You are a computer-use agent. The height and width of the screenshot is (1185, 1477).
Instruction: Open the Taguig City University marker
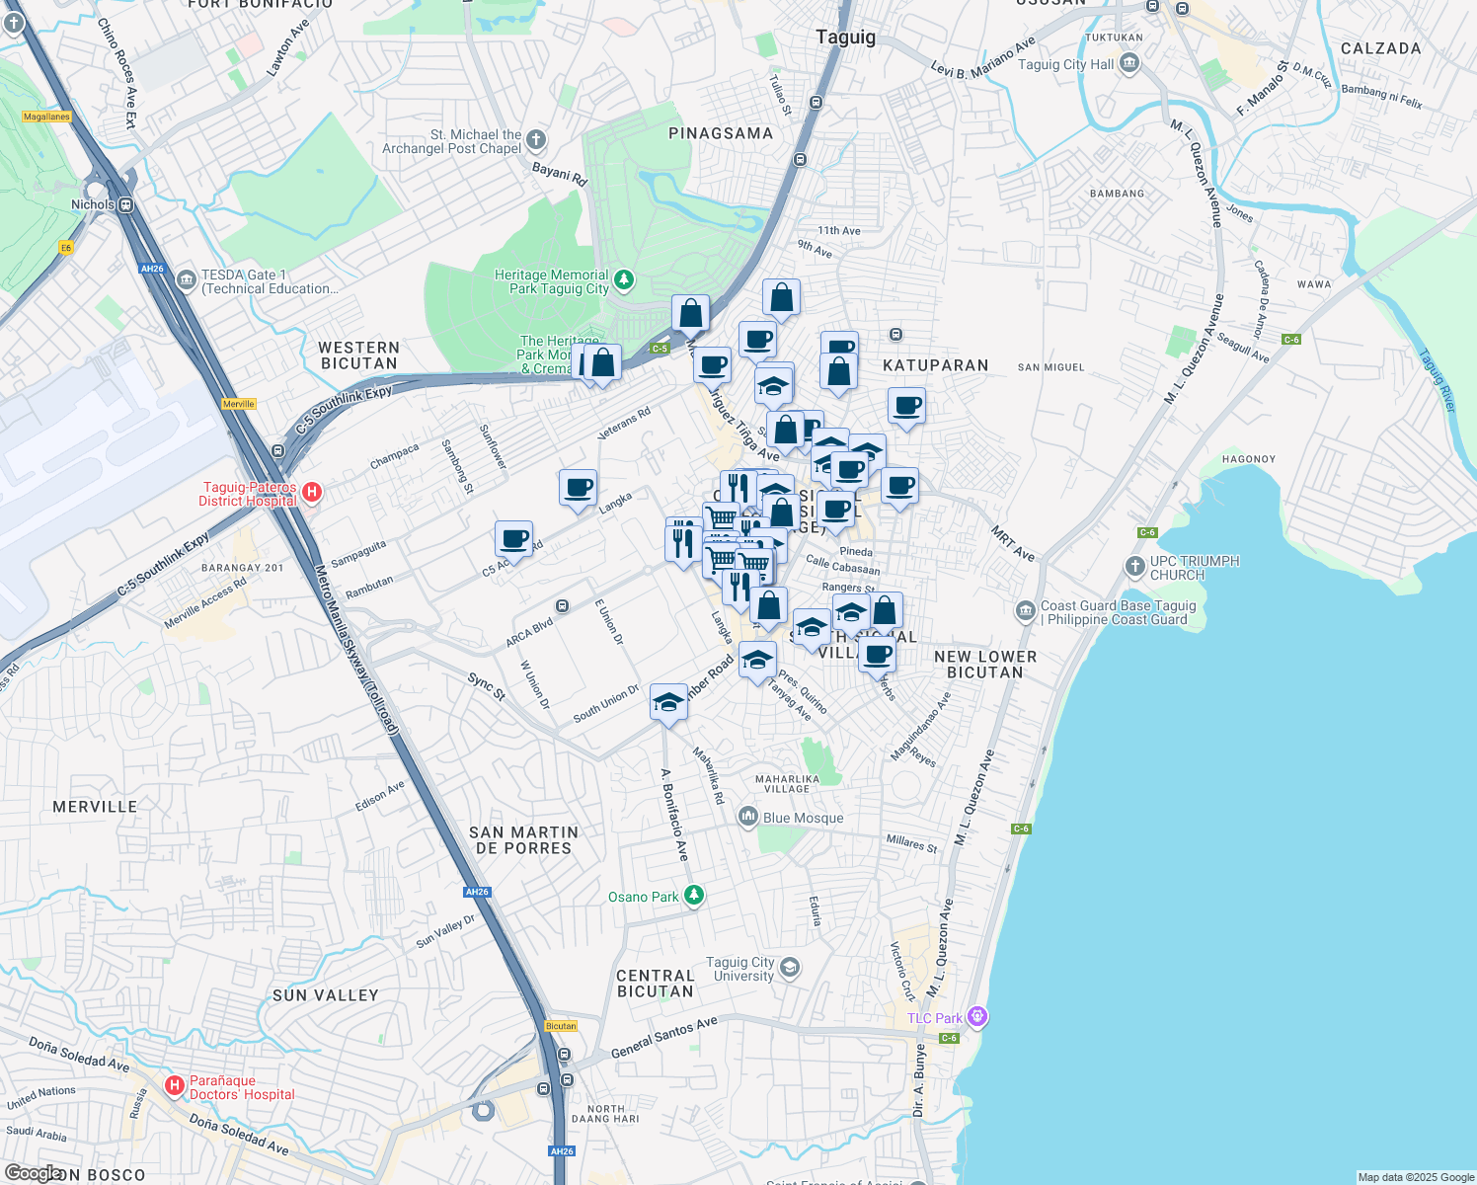789,967
